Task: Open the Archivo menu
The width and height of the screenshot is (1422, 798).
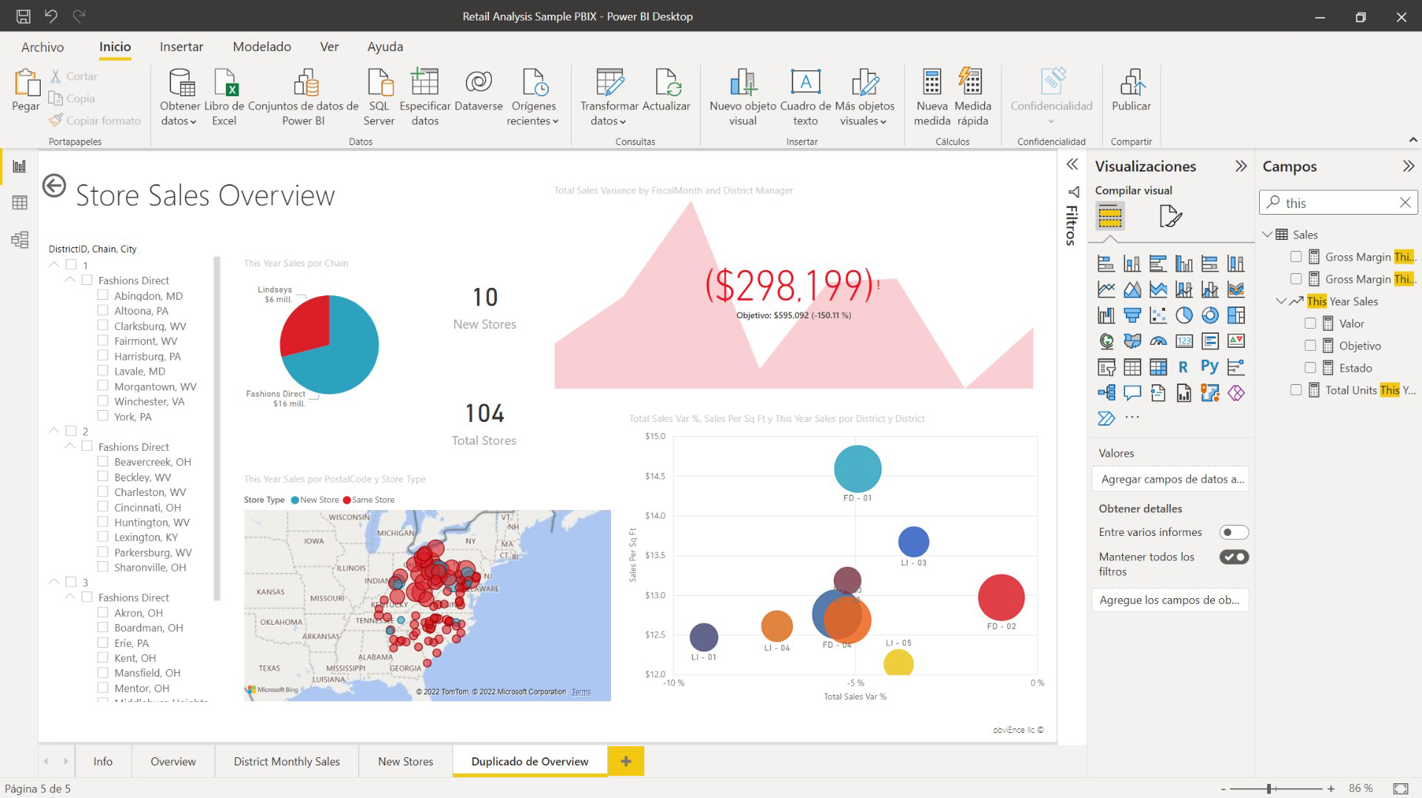Action: pyautogui.click(x=42, y=47)
